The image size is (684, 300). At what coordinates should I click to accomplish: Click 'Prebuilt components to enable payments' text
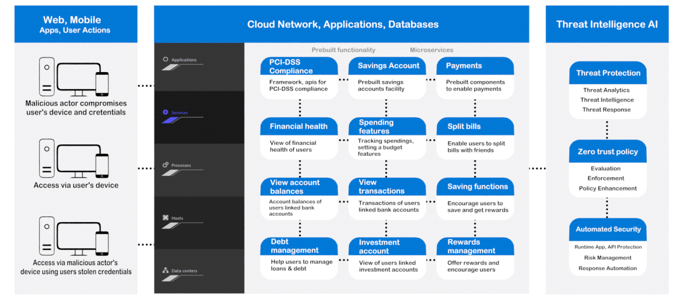coord(475,85)
